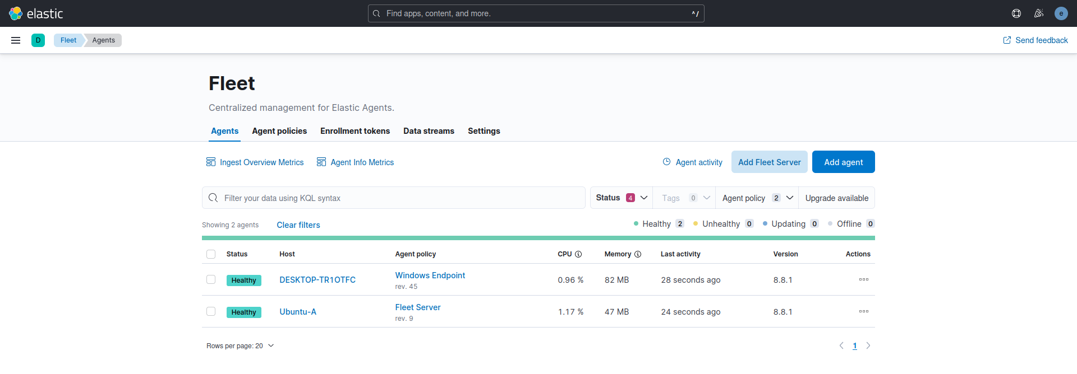Click the Clear filters link
The width and height of the screenshot is (1077, 374).
point(298,225)
